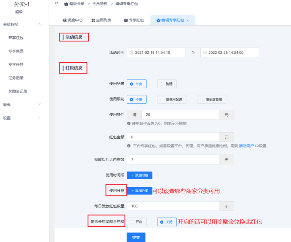Click the 添加时段 button
This screenshot has height=242, width=291.
pos(140,175)
